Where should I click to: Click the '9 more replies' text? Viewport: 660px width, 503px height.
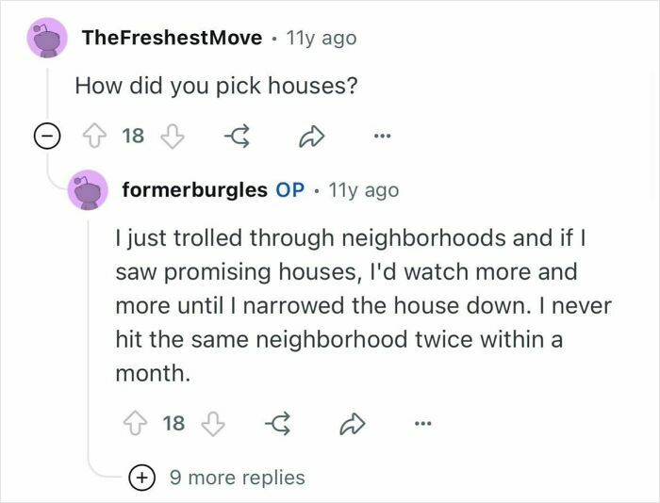tap(237, 478)
